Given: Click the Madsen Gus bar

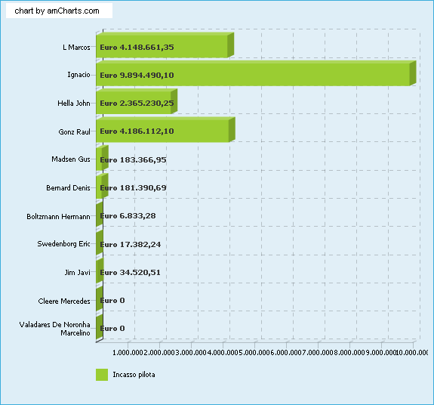Looking at the screenshot, I should point(102,158).
